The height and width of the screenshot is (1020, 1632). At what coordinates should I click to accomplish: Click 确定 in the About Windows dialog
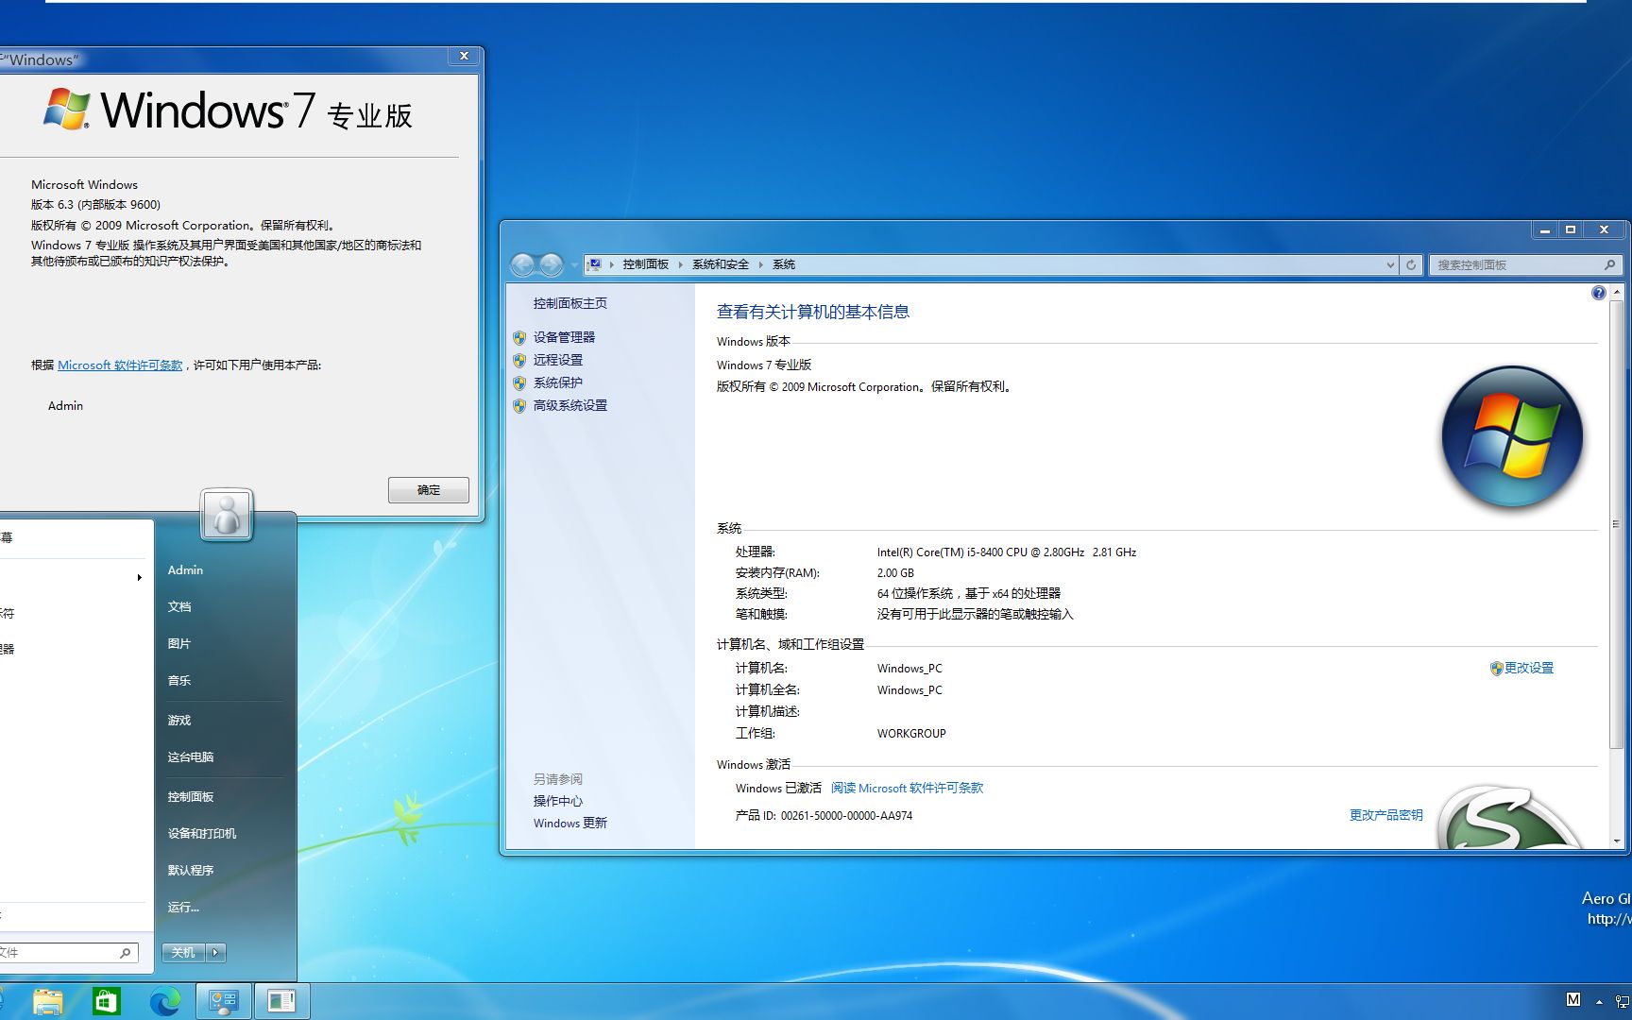click(x=429, y=489)
